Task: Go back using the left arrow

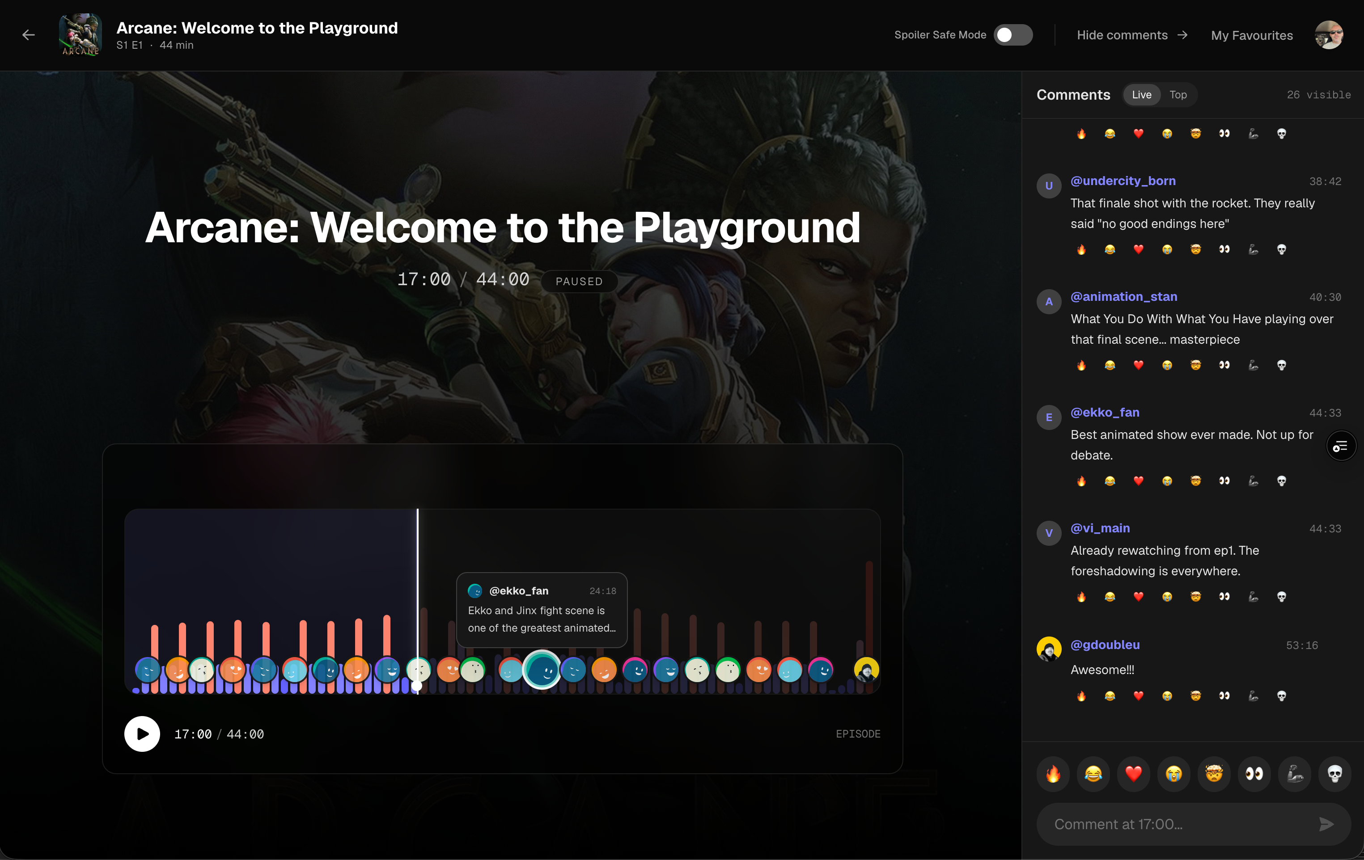Action: pyautogui.click(x=28, y=35)
